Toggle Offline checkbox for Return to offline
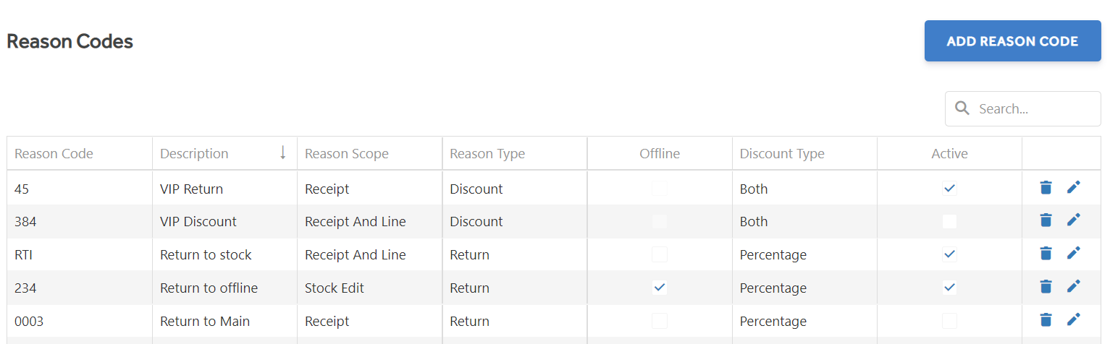1110x344 pixels. coord(659,288)
